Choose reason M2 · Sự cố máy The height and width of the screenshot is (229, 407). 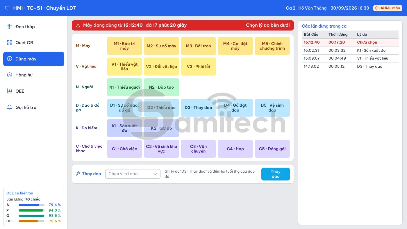point(161,46)
